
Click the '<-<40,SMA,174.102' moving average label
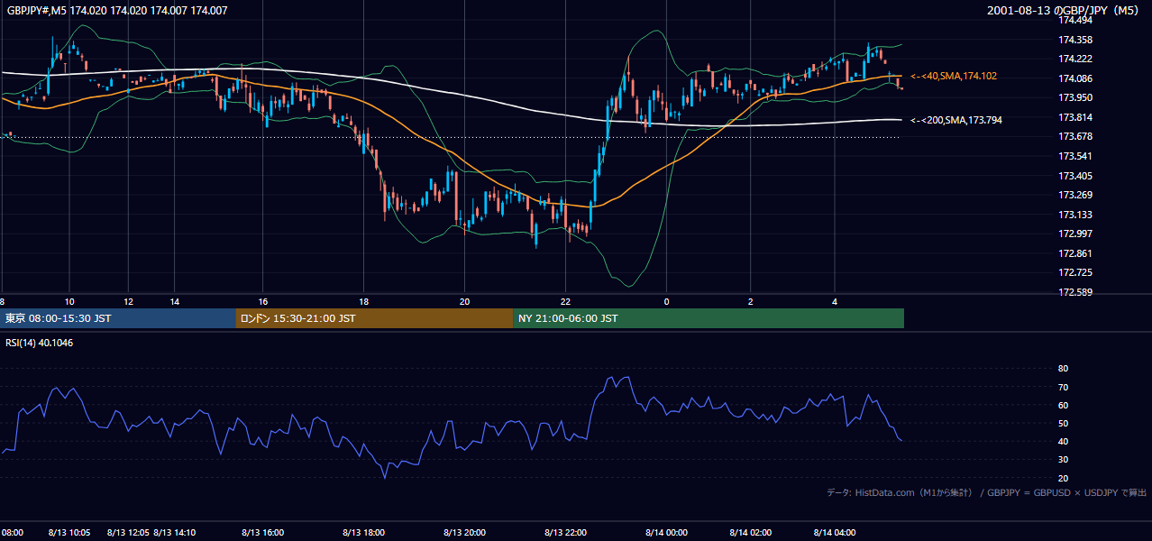(x=954, y=77)
